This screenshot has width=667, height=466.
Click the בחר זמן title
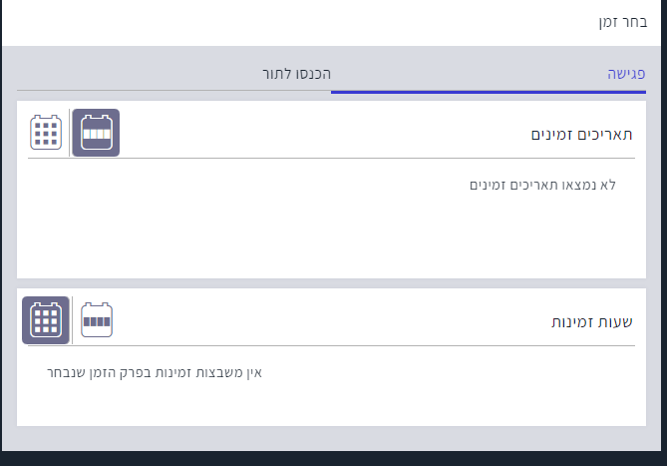(x=626, y=21)
